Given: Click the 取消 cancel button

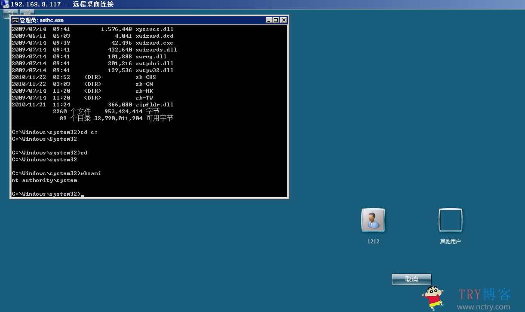Looking at the screenshot, I should (x=411, y=279).
